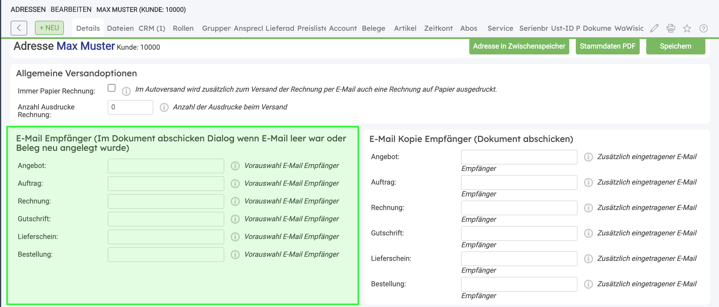
Task: Open the CRM (1) tab
Action: 152,28
